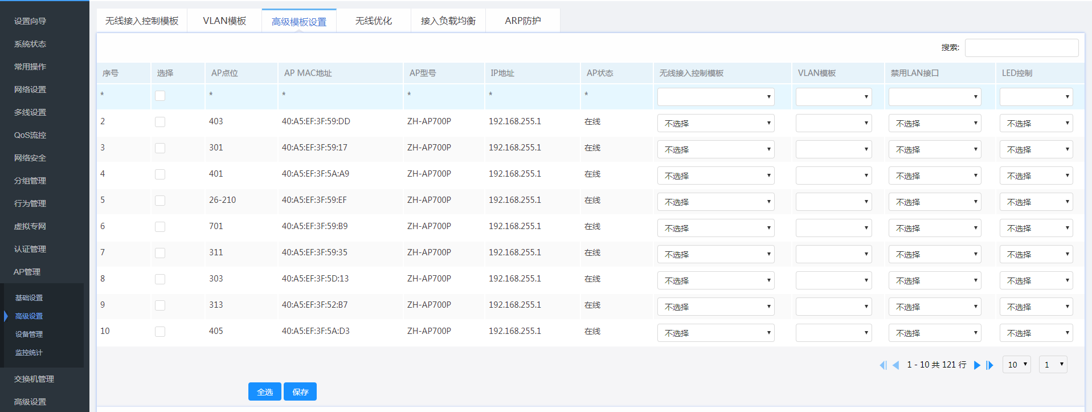Open the ARP防护 tab

pos(522,21)
